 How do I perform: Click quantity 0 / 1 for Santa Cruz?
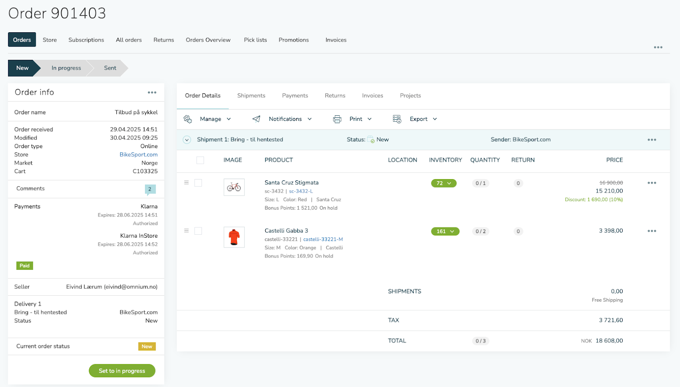coord(481,183)
